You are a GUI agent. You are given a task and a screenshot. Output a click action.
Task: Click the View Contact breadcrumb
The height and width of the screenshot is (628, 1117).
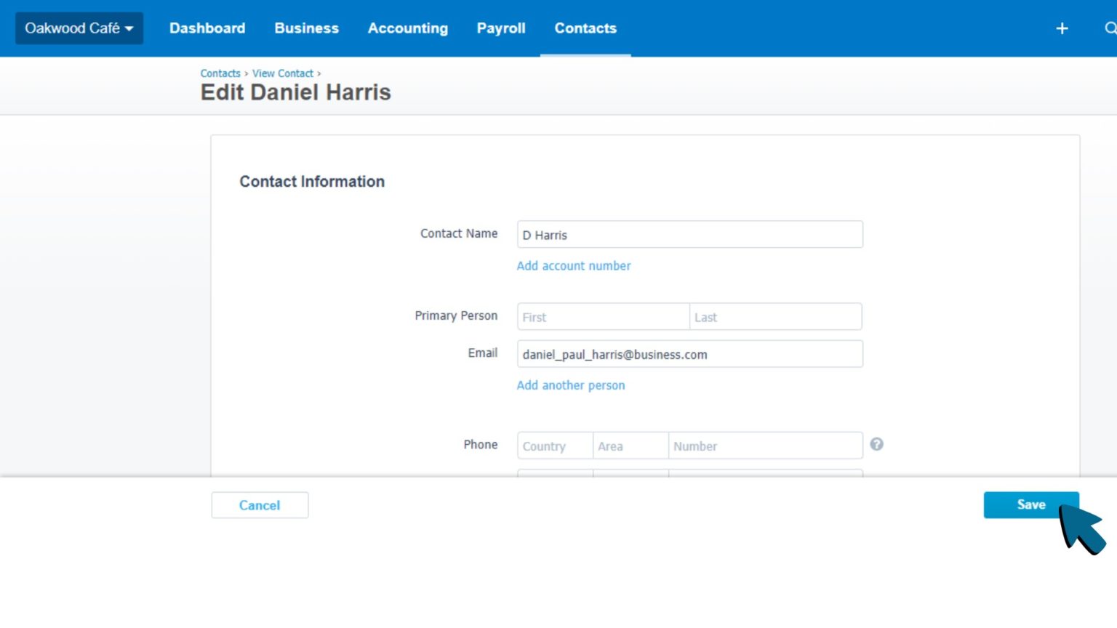[283, 73]
